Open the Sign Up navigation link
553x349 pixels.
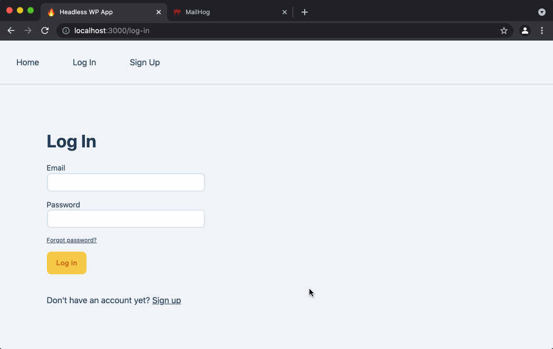pyautogui.click(x=144, y=62)
